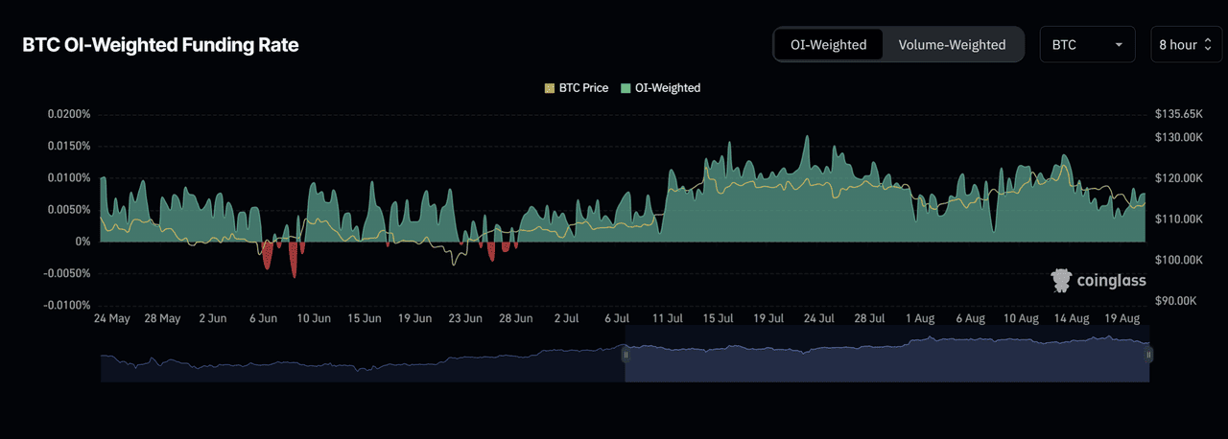Screen dimensions: 1228x439
Task: Open the BTC coin dropdown
Action: 1087,44
